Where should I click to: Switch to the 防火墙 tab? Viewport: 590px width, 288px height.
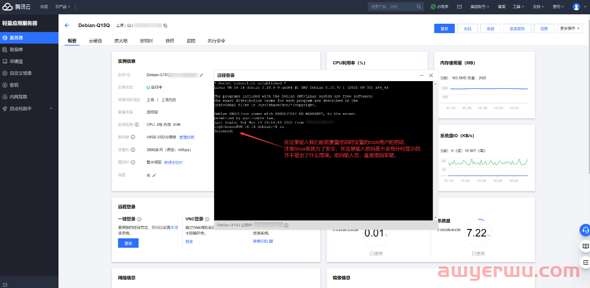coord(121,41)
